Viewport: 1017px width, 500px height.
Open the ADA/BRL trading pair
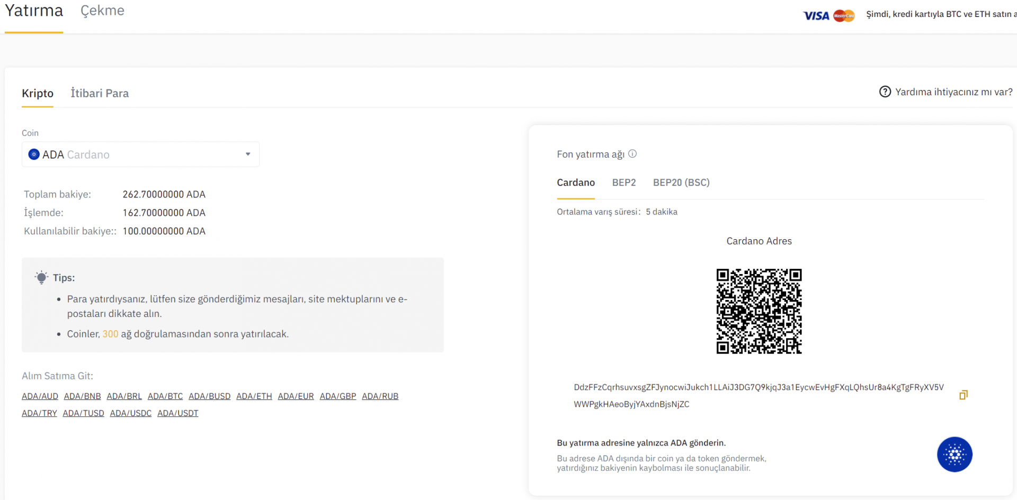coord(124,396)
